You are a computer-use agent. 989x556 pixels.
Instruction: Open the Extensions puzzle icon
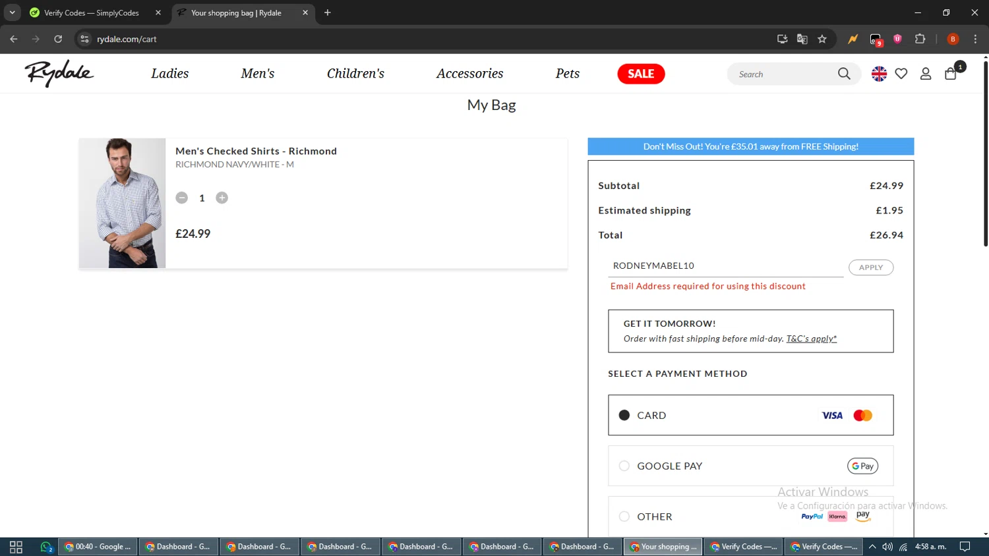coord(920,39)
